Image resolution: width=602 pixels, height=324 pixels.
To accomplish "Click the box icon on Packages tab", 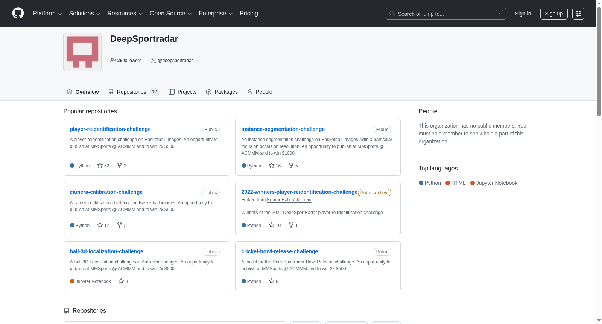I will tap(209, 92).
